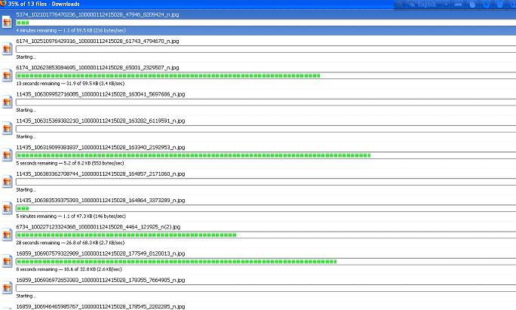This screenshot has width=516, height=310.
Task: Click progress bar of 11435_..._2192953_n.jpg
Action: [x=266, y=155]
